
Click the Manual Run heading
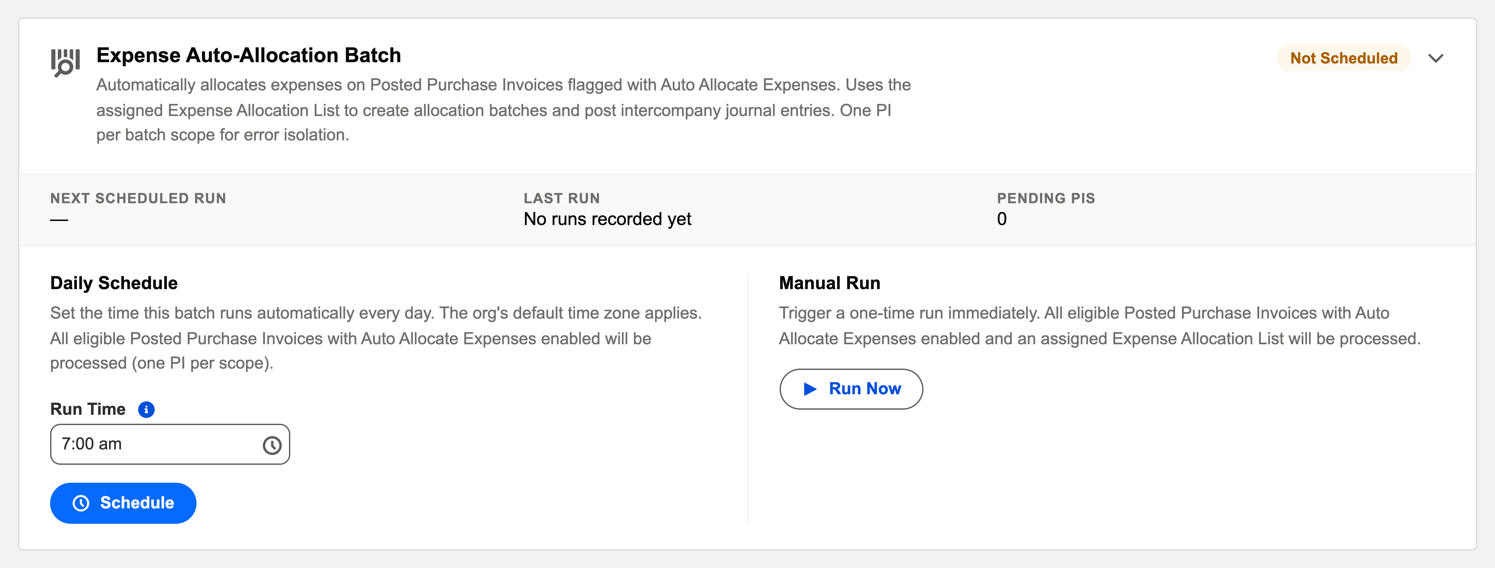click(829, 283)
